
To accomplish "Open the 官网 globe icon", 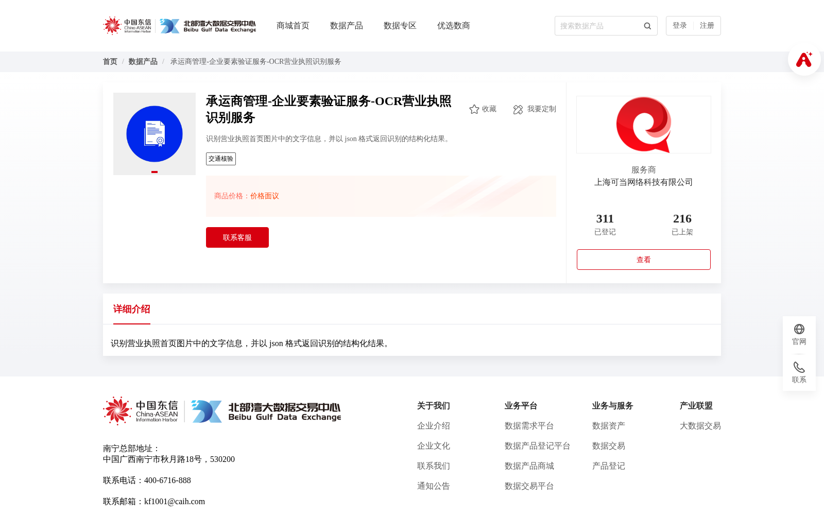I will click(x=799, y=329).
